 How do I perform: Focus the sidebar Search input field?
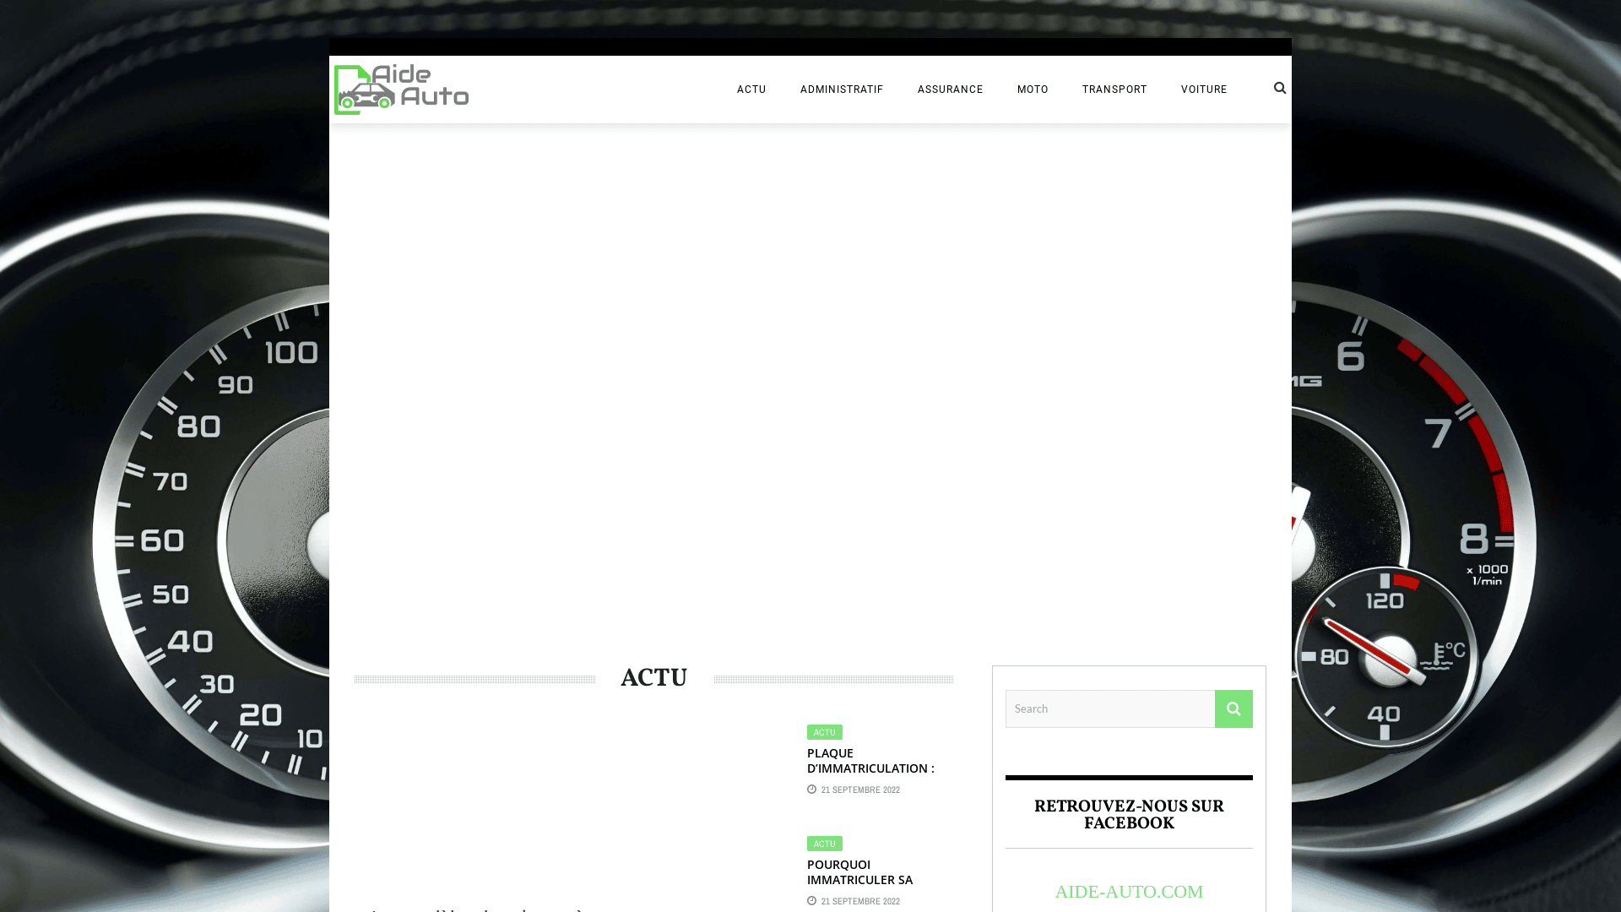(x=1109, y=708)
